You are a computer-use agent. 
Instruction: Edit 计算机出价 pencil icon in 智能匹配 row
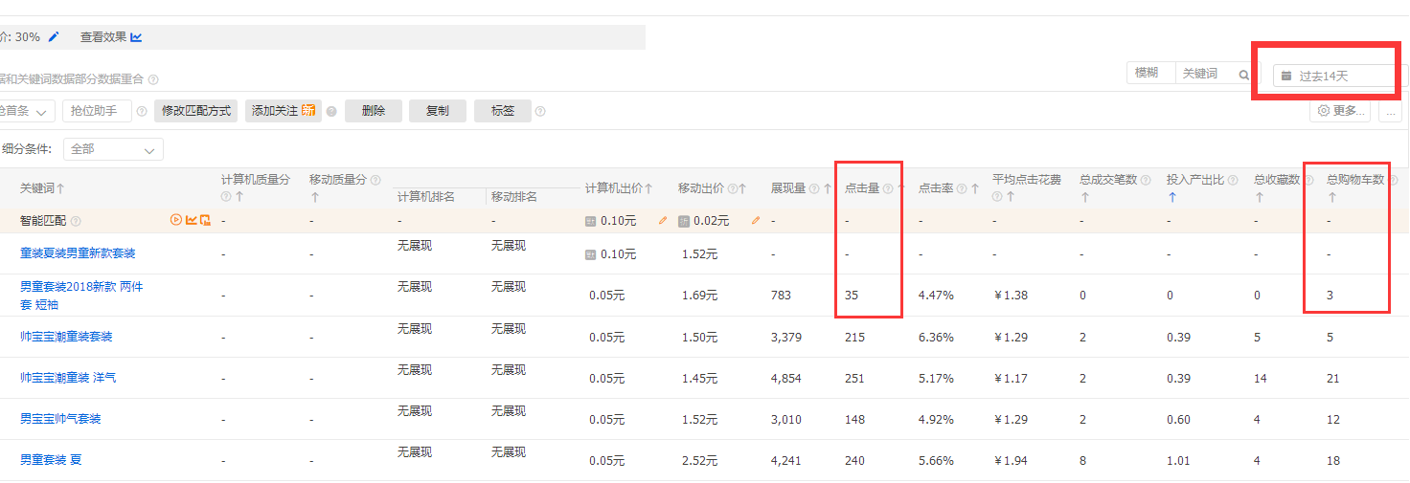662,221
